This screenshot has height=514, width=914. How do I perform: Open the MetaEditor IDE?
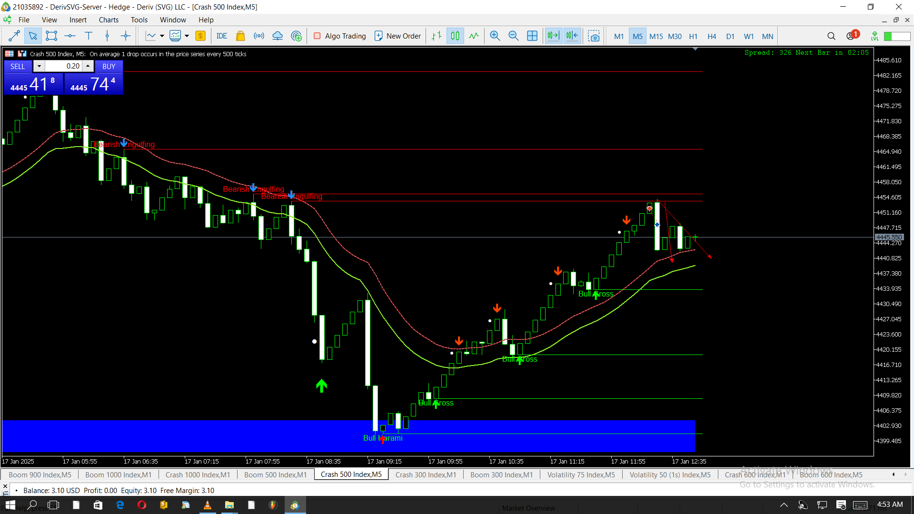pyautogui.click(x=221, y=36)
